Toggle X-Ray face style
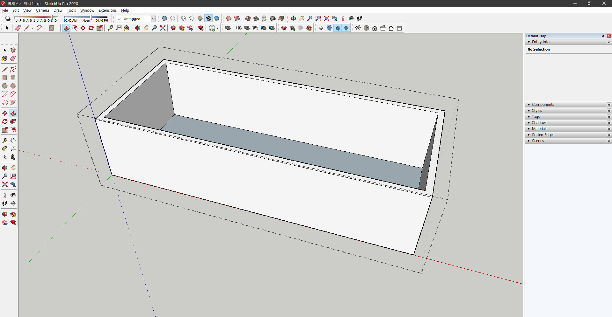Image resolution: width=612 pixels, height=317 pixels. (164, 18)
